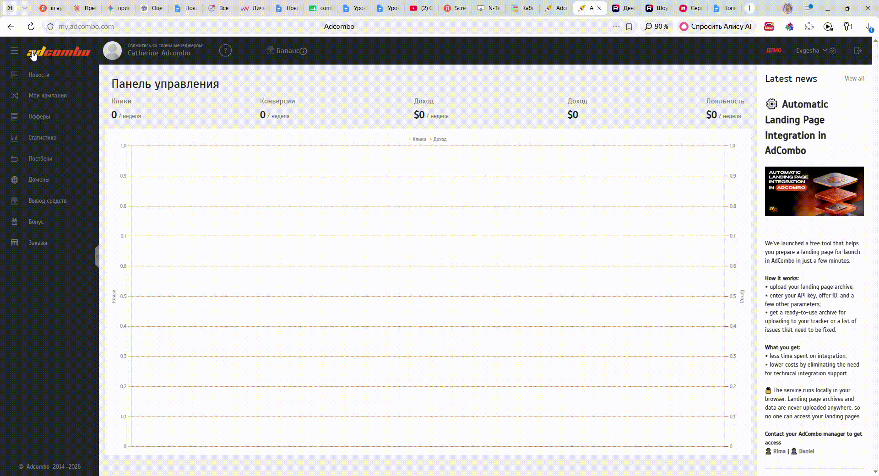Open the hamburger menu icon

pyautogui.click(x=15, y=51)
